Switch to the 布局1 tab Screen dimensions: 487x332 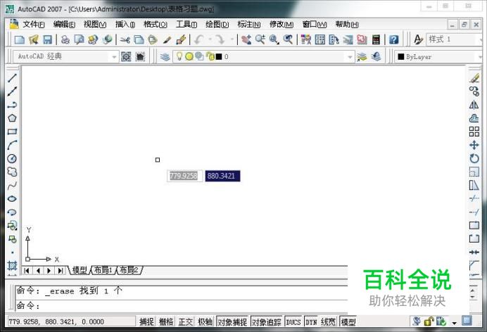pos(103,270)
